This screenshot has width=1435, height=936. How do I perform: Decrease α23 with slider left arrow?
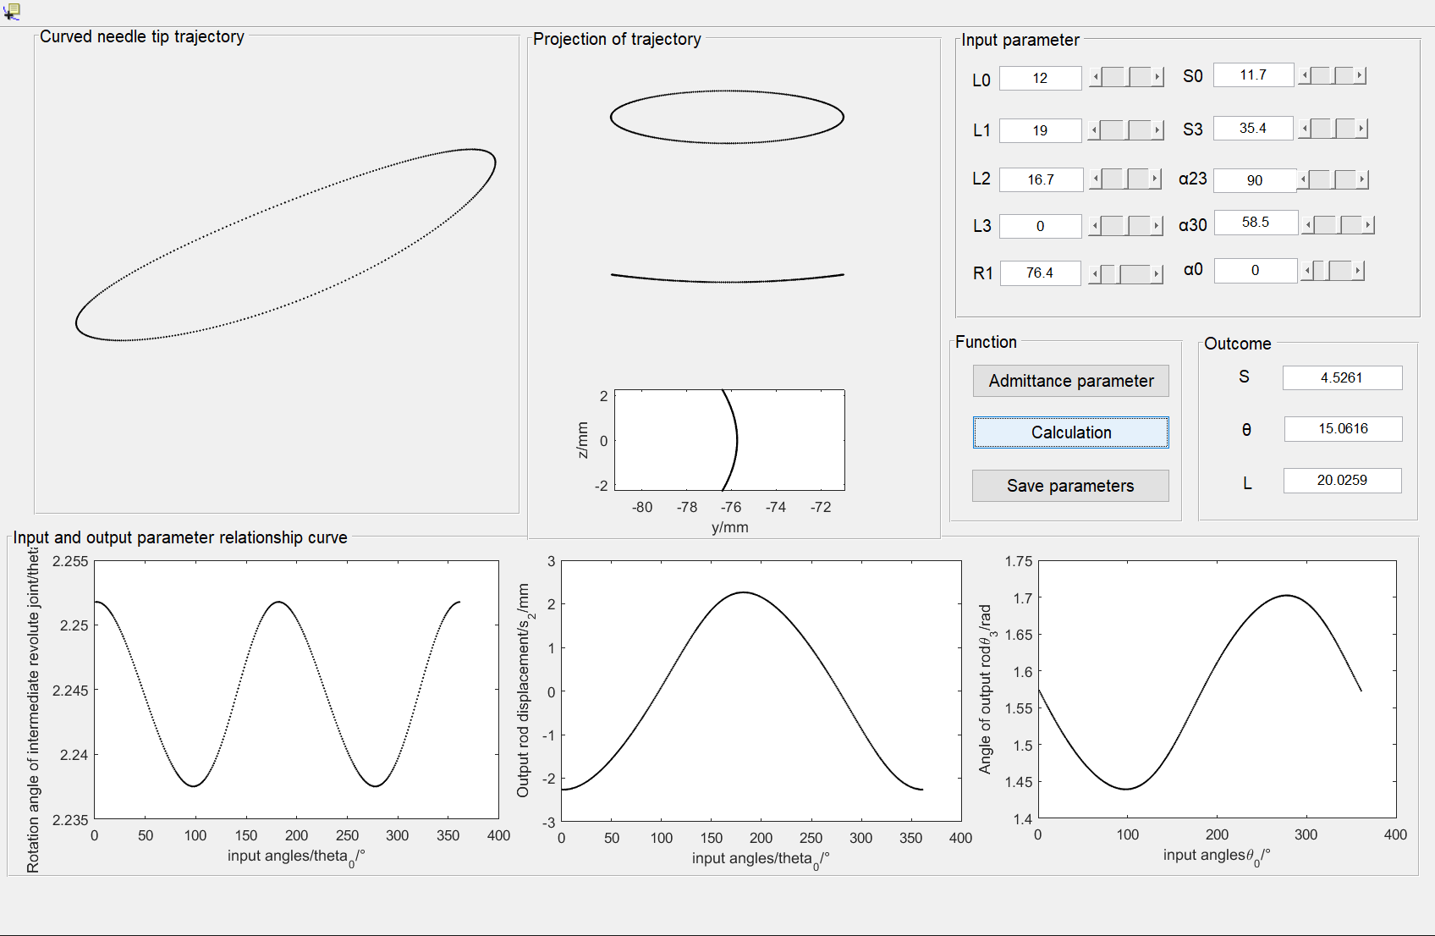pyautogui.click(x=1304, y=179)
